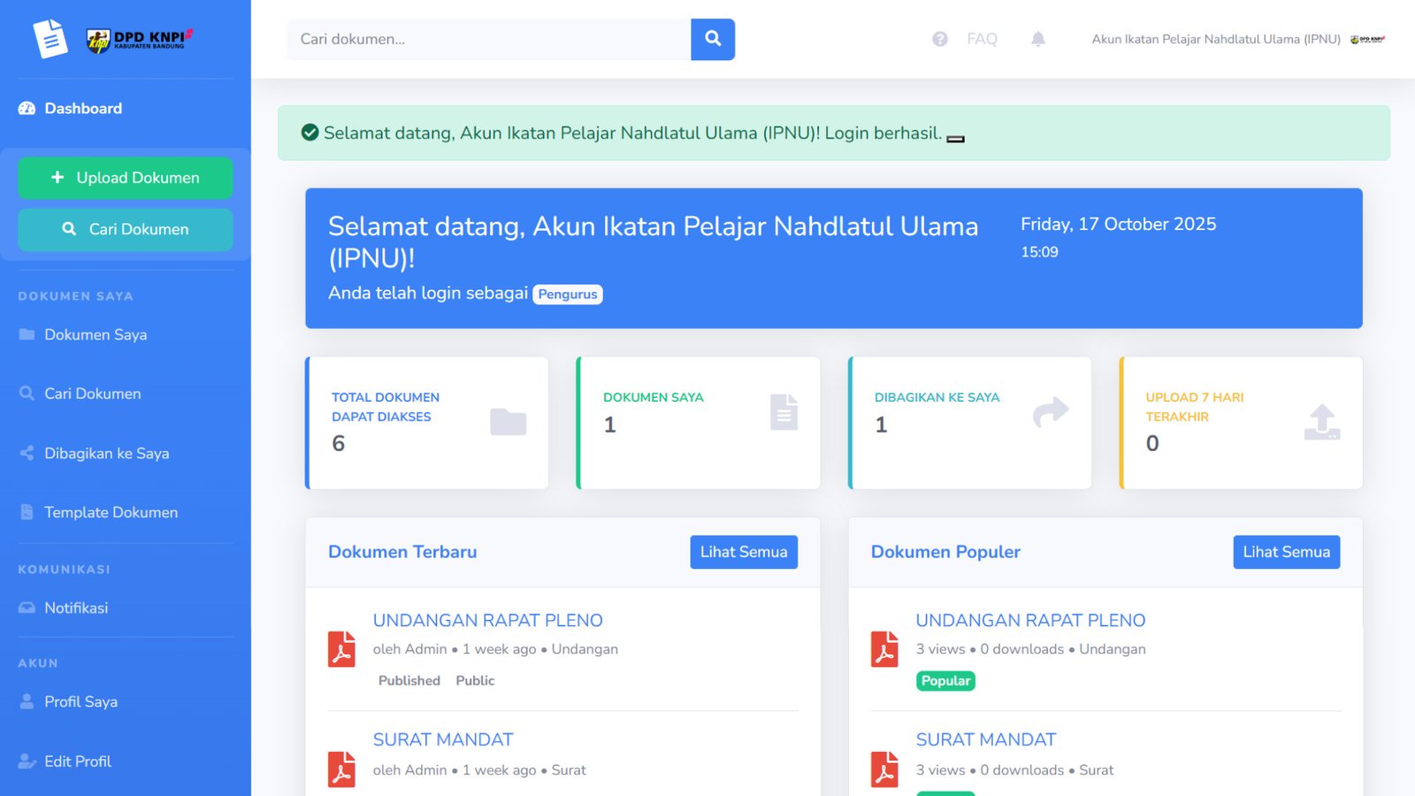
Task: Select Edit Profil in the sidebar
Action: (77, 761)
